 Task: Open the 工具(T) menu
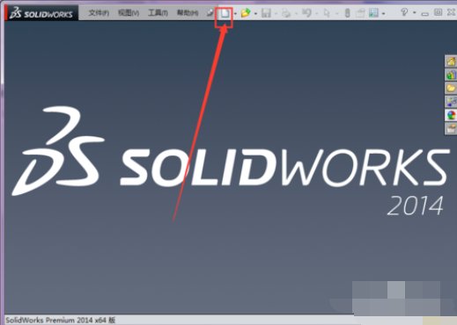pos(158,13)
